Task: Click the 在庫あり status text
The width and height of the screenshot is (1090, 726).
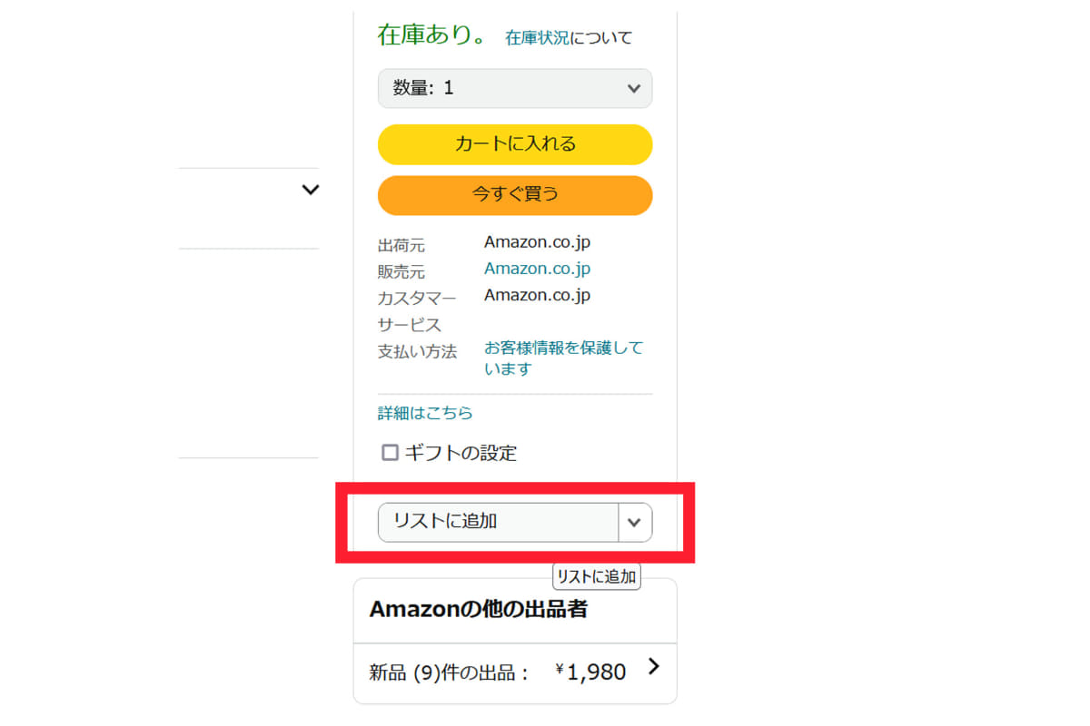Action: 432,35
